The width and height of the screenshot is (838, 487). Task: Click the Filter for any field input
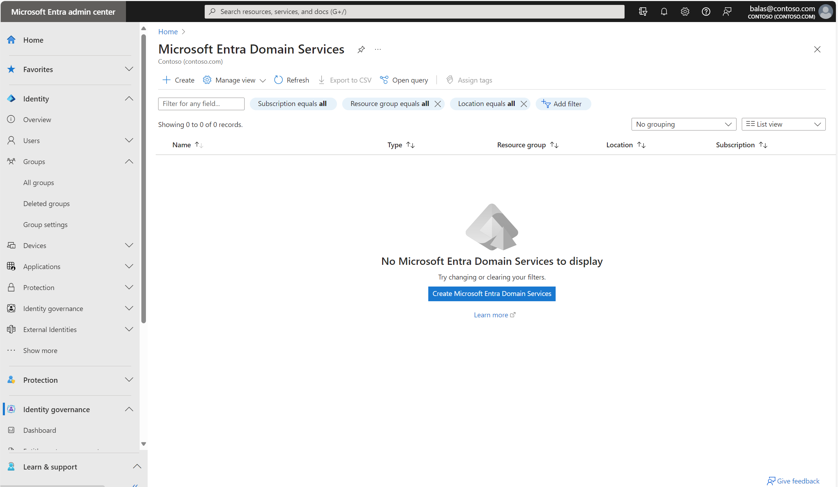point(201,103)
